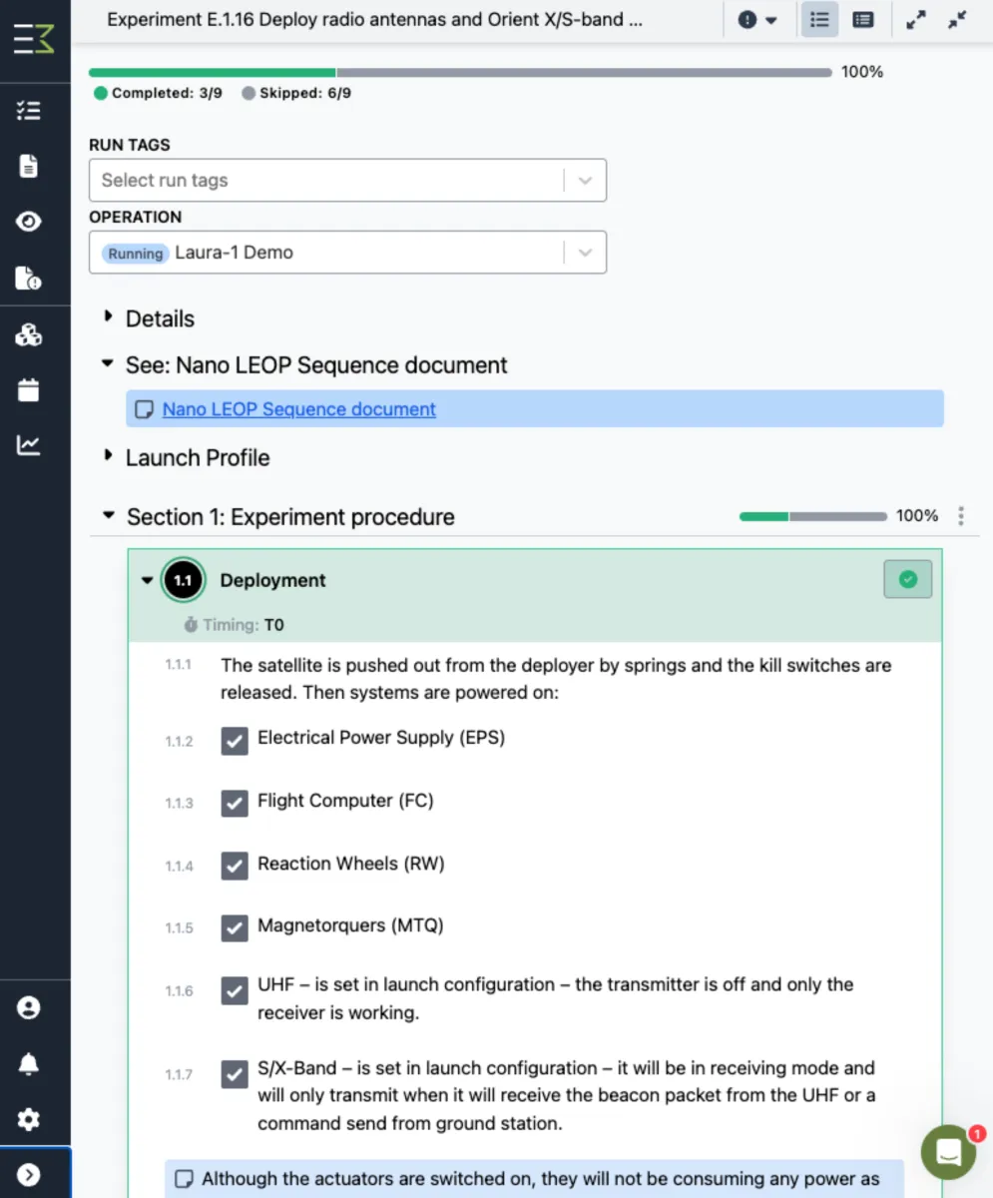Screen dimensions: 993x1198
Task: Click the Completed: 3/9 status label
Action: pos(158,93)
